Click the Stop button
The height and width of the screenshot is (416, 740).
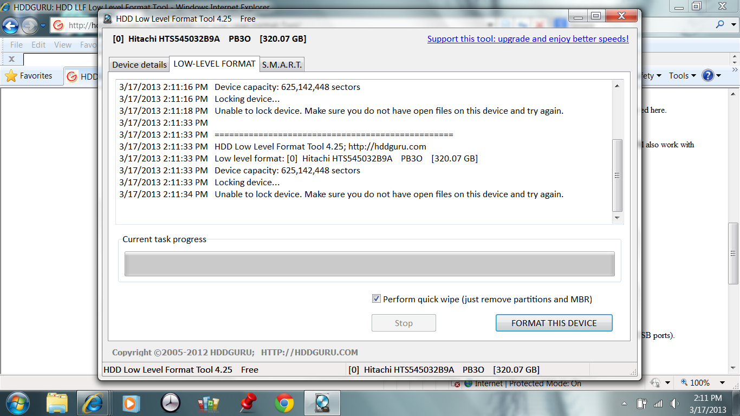tap(404, 323)
